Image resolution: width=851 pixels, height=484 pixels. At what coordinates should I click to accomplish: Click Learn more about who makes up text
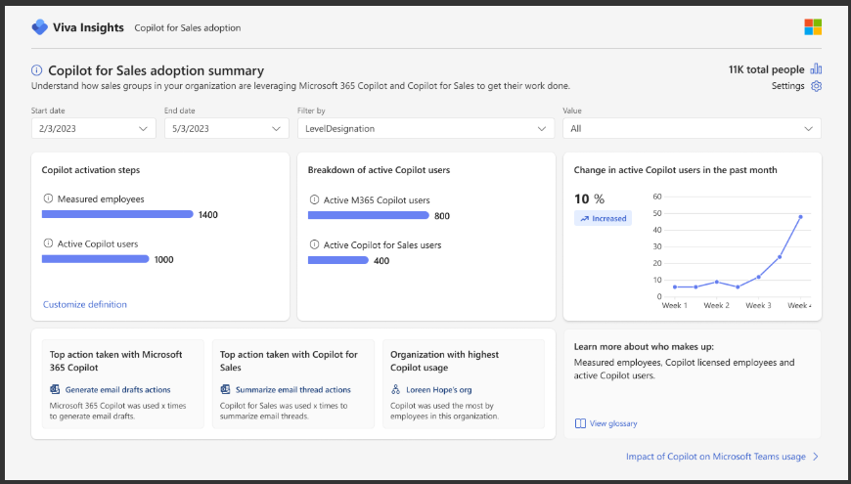coord(644,347)
